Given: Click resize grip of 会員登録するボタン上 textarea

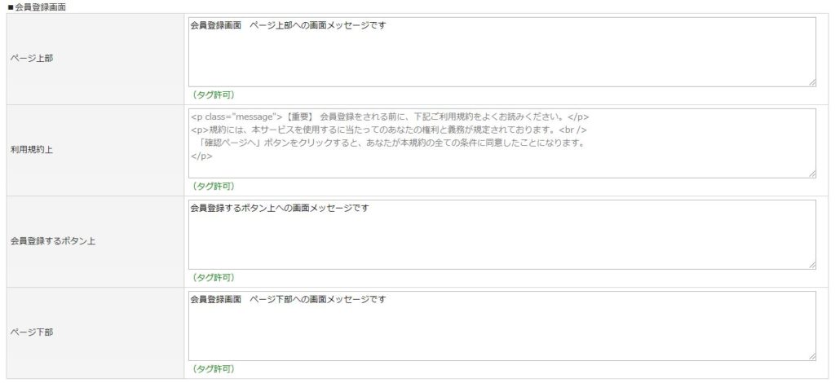Looking at the screenshot, I should (812, 266).
